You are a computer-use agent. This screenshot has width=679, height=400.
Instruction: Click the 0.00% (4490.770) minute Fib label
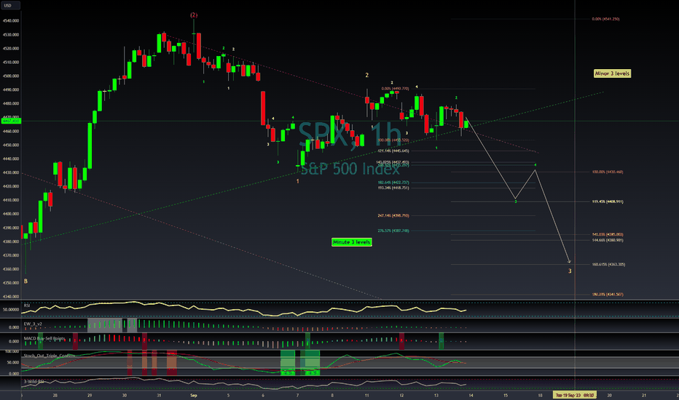click(x=395, y=89)
